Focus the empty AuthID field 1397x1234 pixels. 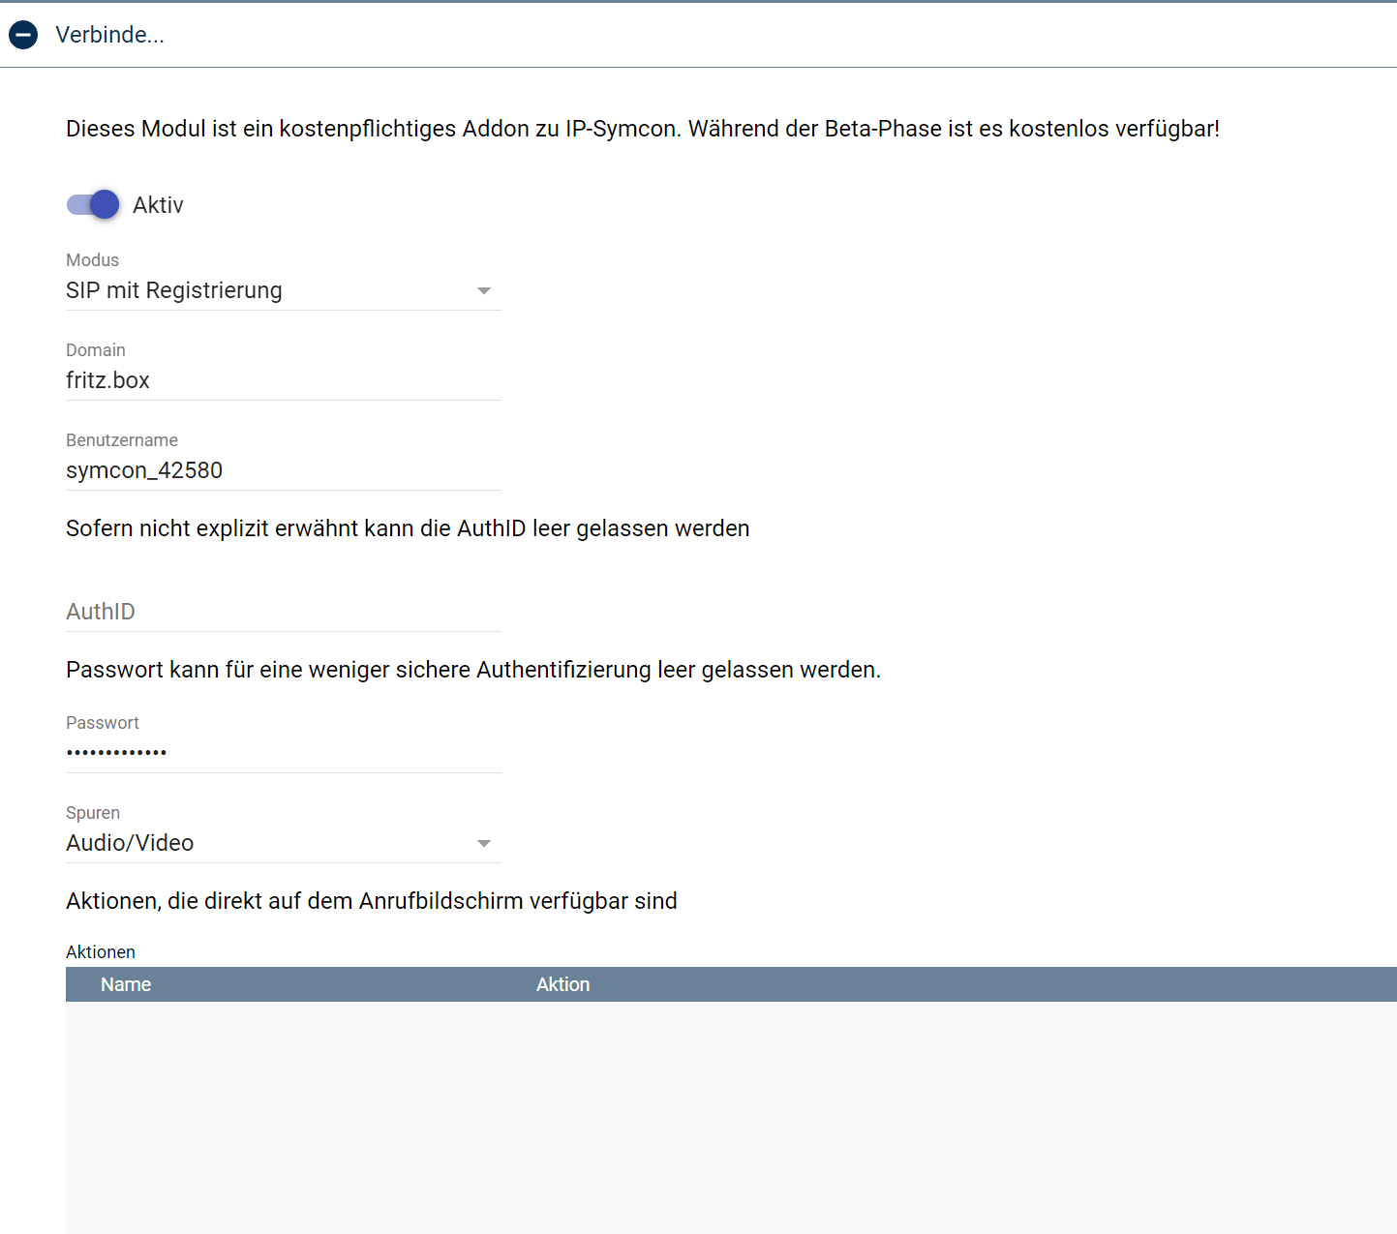pos(284,612)
